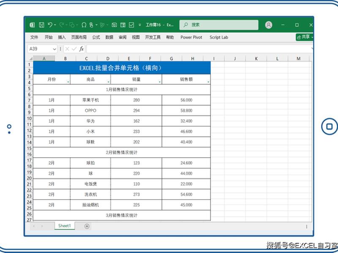The image size is (338, 253).
Task: Open the 视图 tab
Action: pos(136,37)
